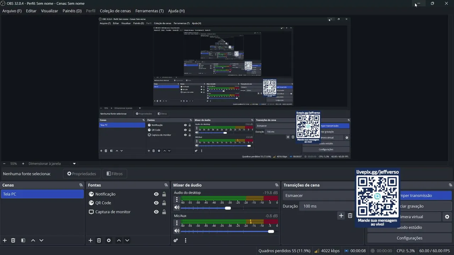Image resolution: width=454 pixels, height=255 pixels.
Task: Mute the Áudio do desktop speaker icon
Action: pos(177,208)
